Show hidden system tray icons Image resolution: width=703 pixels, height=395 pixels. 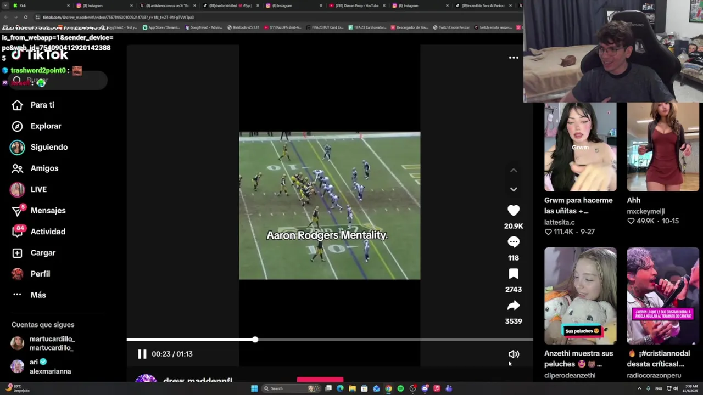tap(640, 388)
